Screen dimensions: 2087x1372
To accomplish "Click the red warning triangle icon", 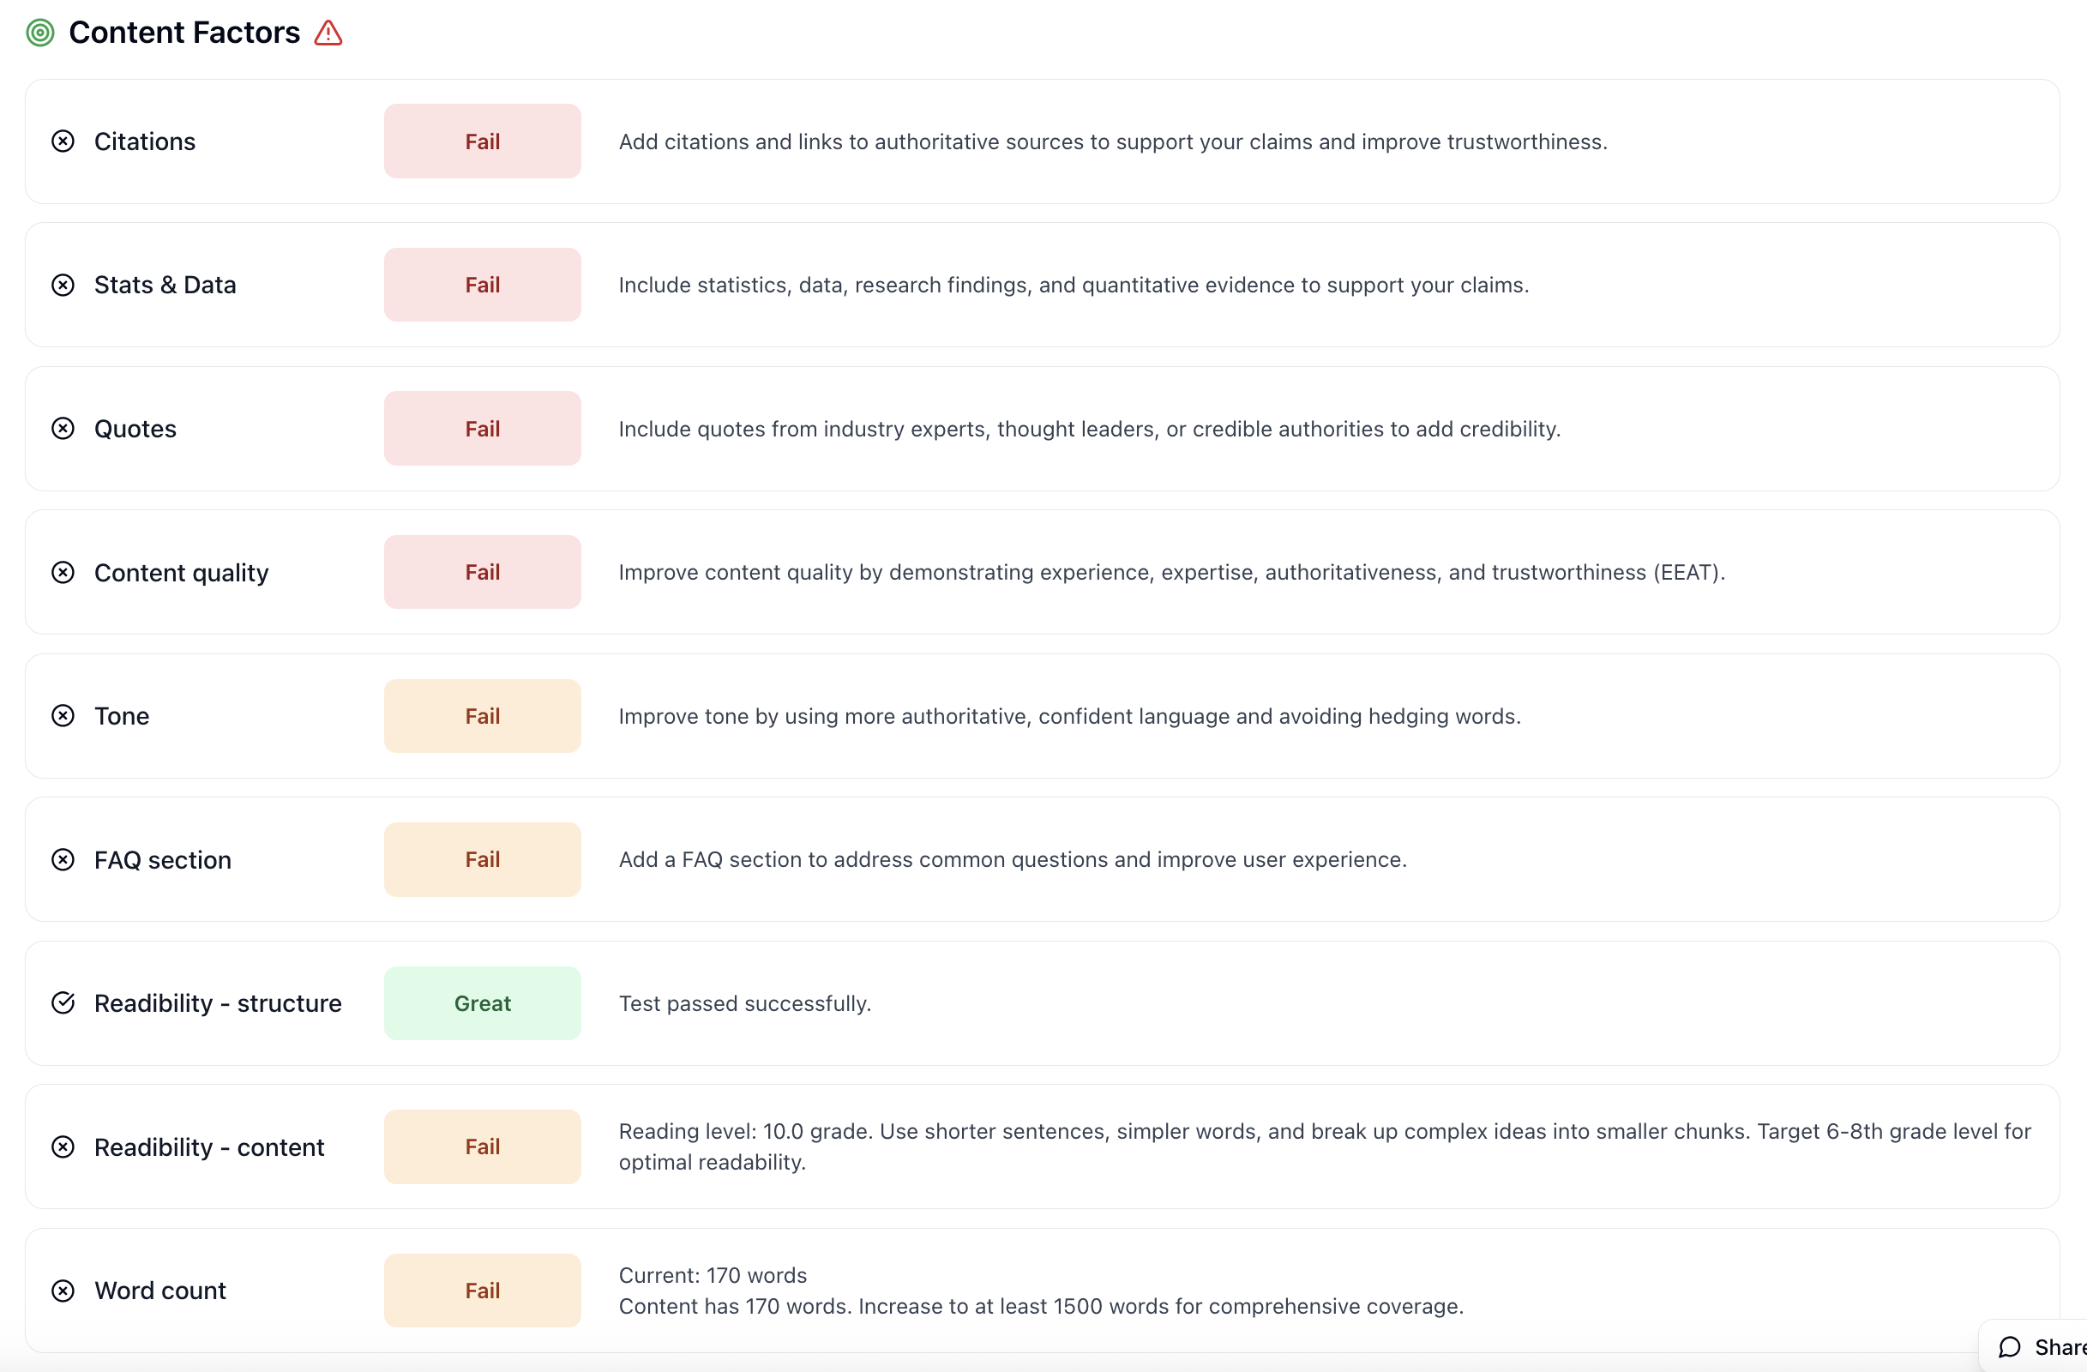I will (329, 33).
